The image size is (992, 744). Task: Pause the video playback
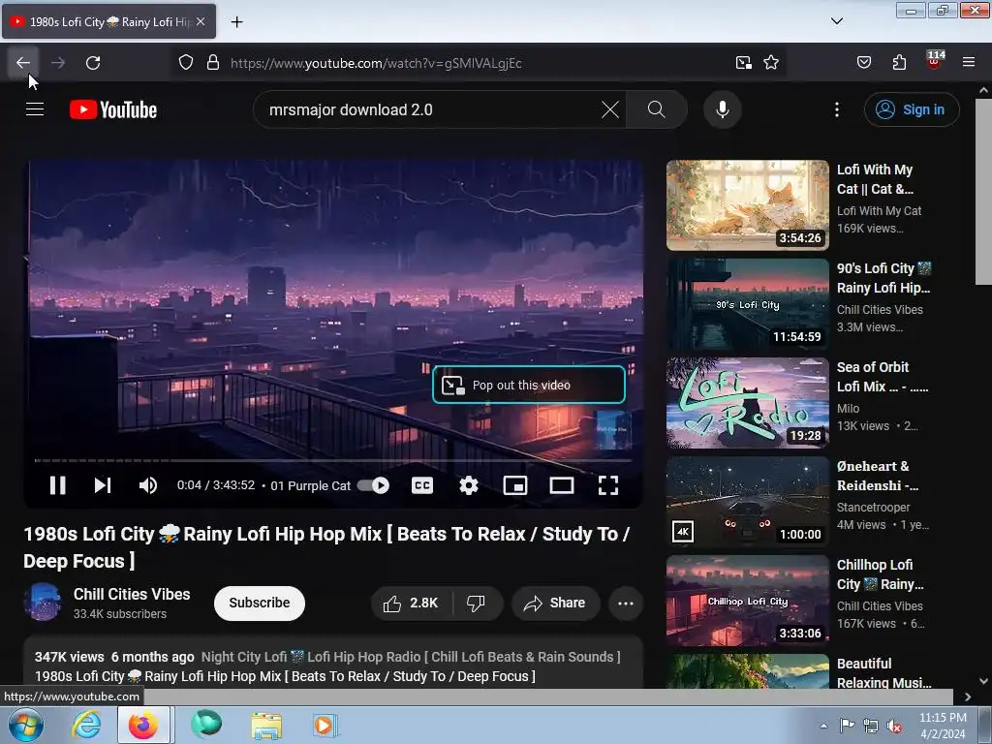57,485
